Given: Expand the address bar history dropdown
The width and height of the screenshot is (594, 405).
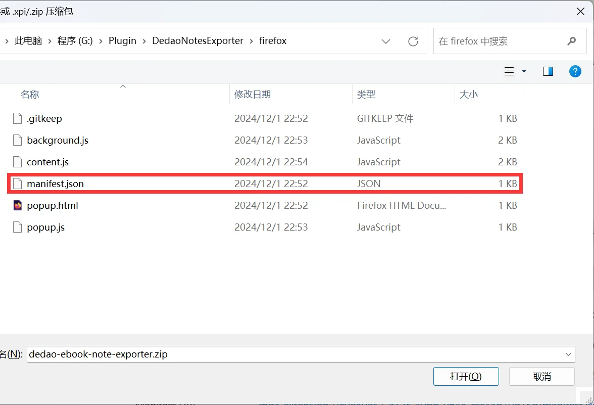Looking at the screenshot, I should click(x=386, y=41).
